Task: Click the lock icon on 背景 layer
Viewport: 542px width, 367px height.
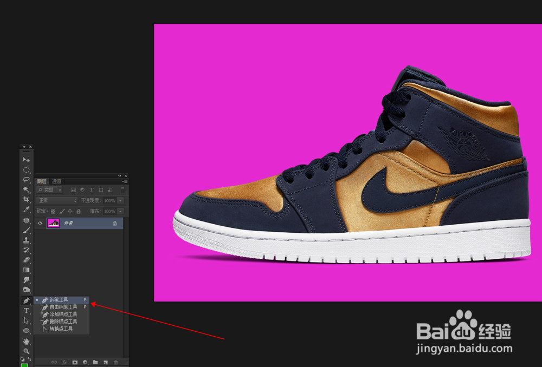Action: coord(115,224)
